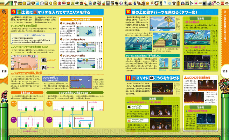Click the Dry Bones icon
The height and width of the screenshot is (140, 229).
(126, 3)
